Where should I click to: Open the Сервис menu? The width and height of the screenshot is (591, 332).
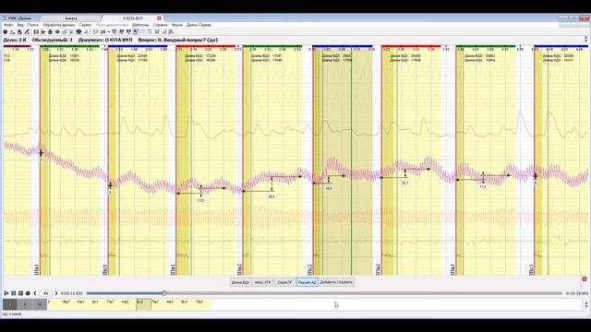(86, 25)
